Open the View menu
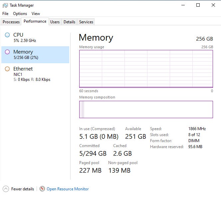221x197 pixels. [36, 14]
